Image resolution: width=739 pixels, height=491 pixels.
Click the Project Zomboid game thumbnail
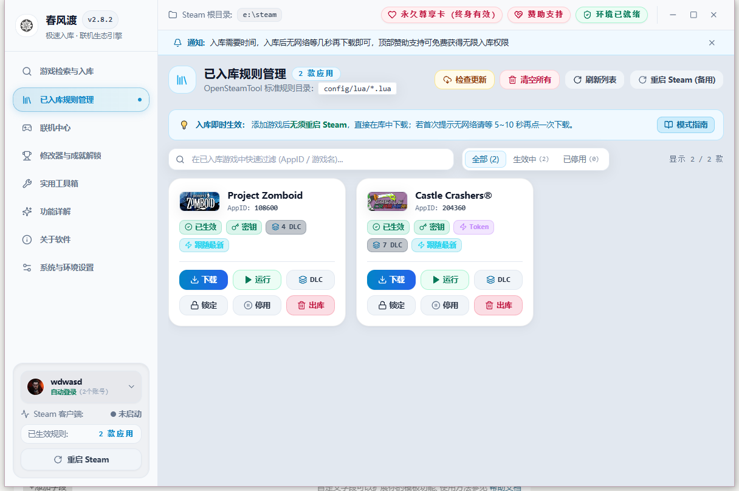[199, 201]
